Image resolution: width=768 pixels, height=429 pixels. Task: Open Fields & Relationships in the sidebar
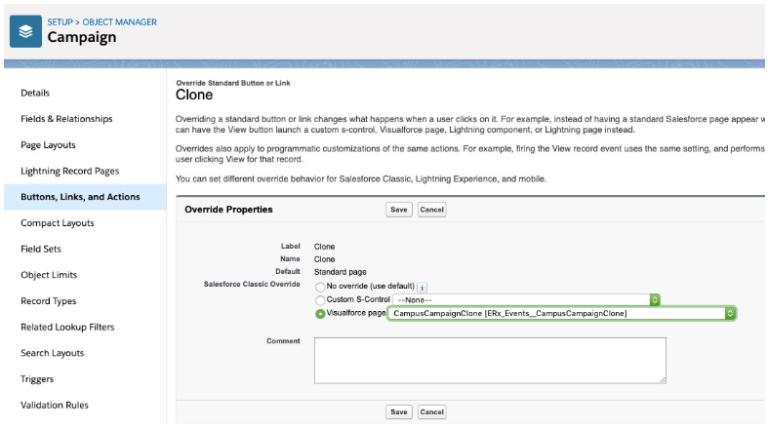[x=66, y=119]
